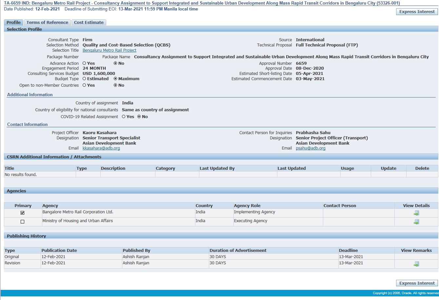View details for Bangalore Metro Rail Corporation

click(416, 213)
